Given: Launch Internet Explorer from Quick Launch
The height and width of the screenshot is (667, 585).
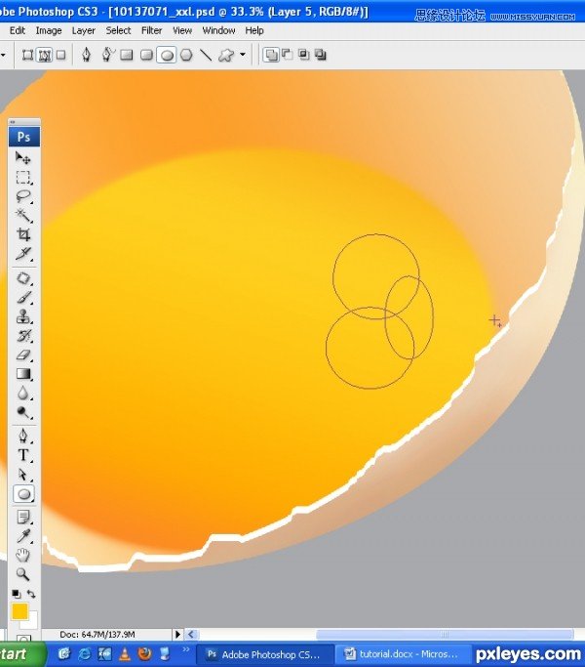Looking at the screenshot, I should click(x=84, y=653).
